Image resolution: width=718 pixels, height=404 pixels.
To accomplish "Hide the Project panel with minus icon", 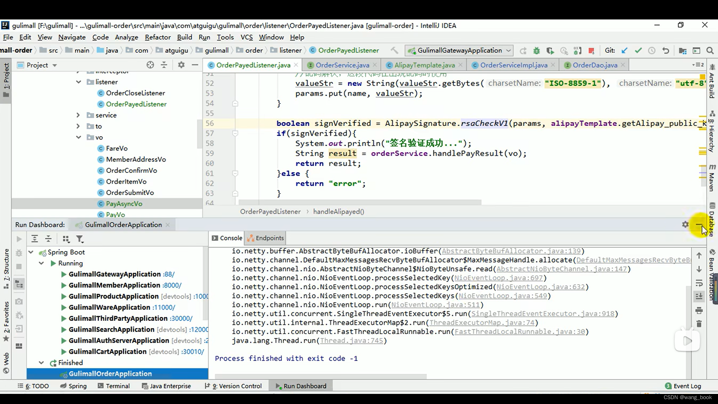I will [195, 65].
